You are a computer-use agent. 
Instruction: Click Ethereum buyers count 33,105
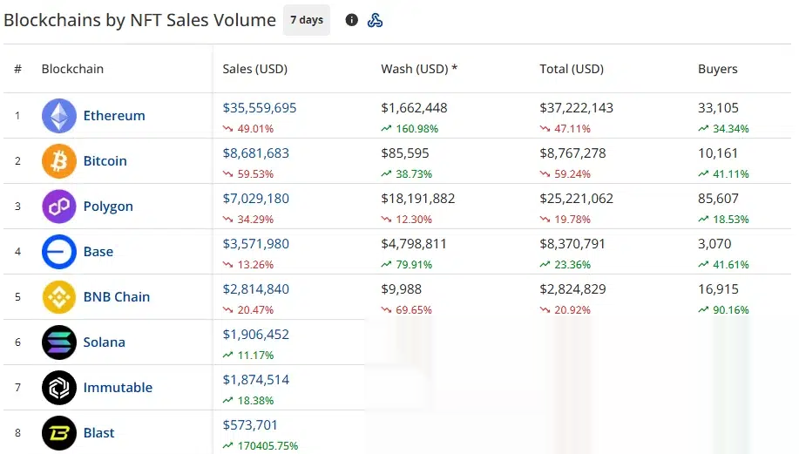coord(718,108)
